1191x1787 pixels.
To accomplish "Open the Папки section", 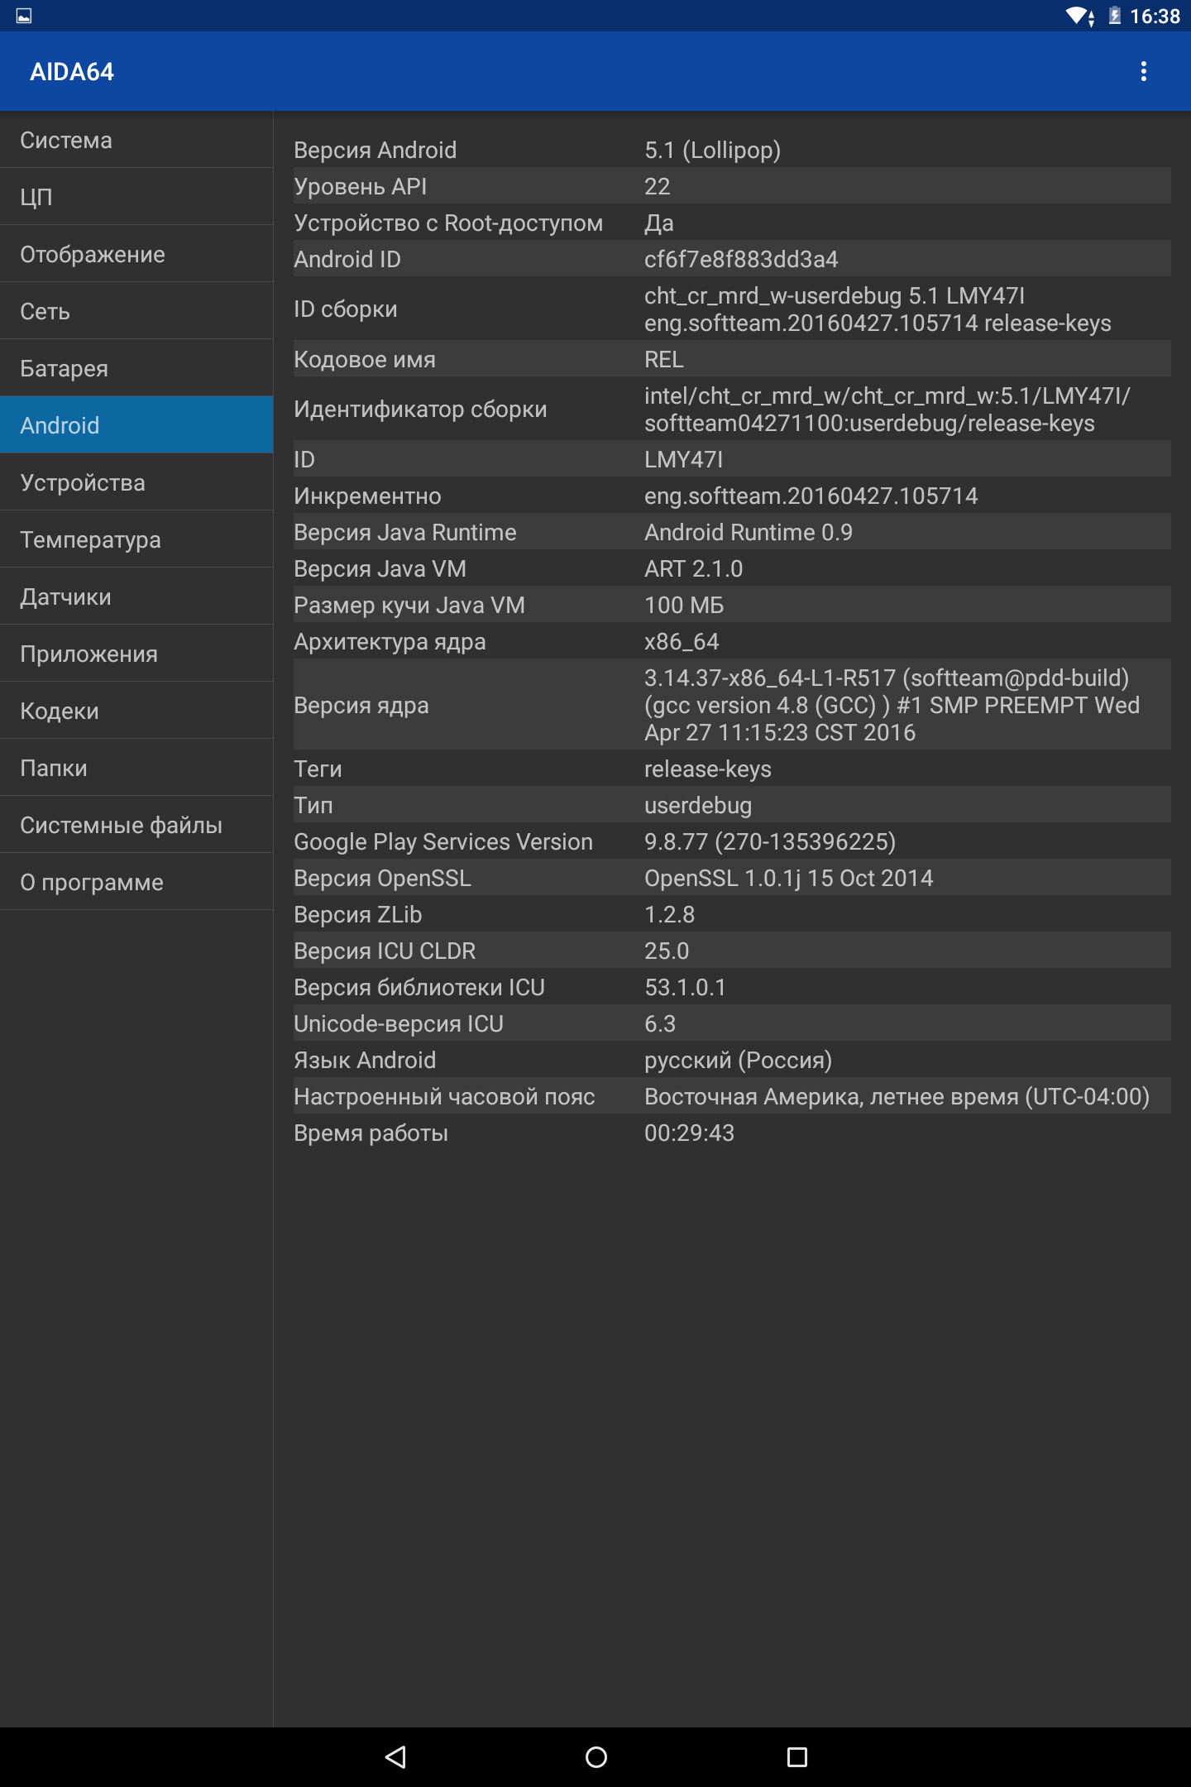I will tap(136, 768).
